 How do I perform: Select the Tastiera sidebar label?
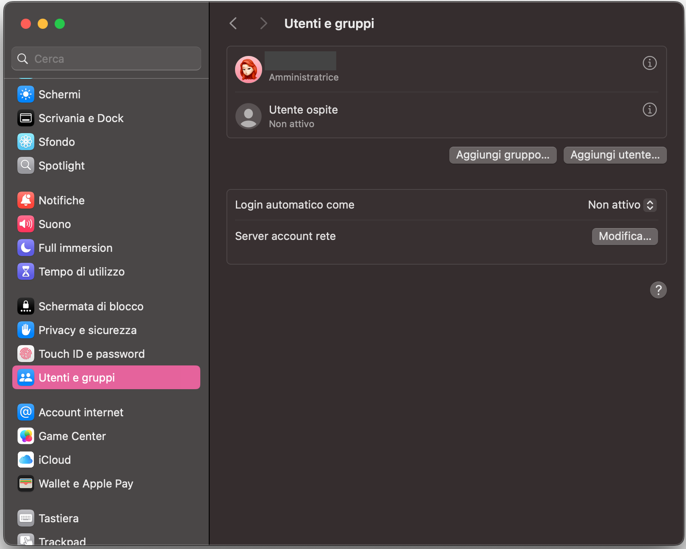[x=58, y=518]
